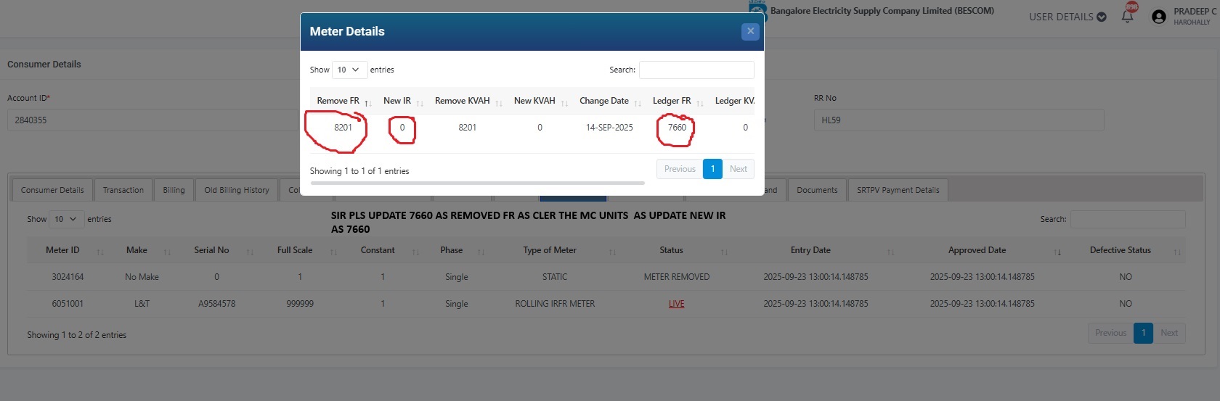Sort by Make column

(142, 250)
